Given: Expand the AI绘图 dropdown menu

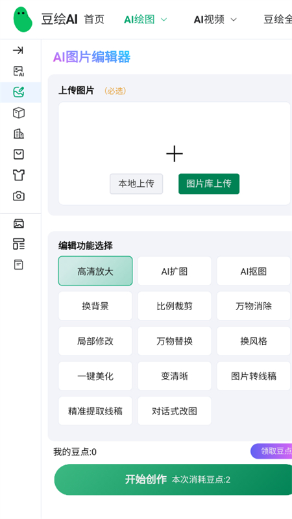Looking at the screenshot, I should (145, 19).
